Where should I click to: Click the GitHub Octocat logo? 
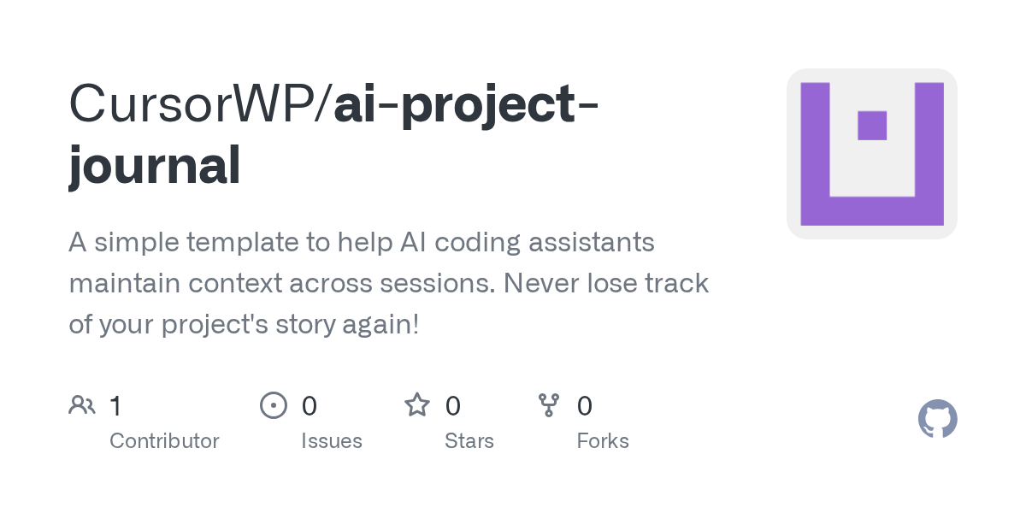pos(937,420)
